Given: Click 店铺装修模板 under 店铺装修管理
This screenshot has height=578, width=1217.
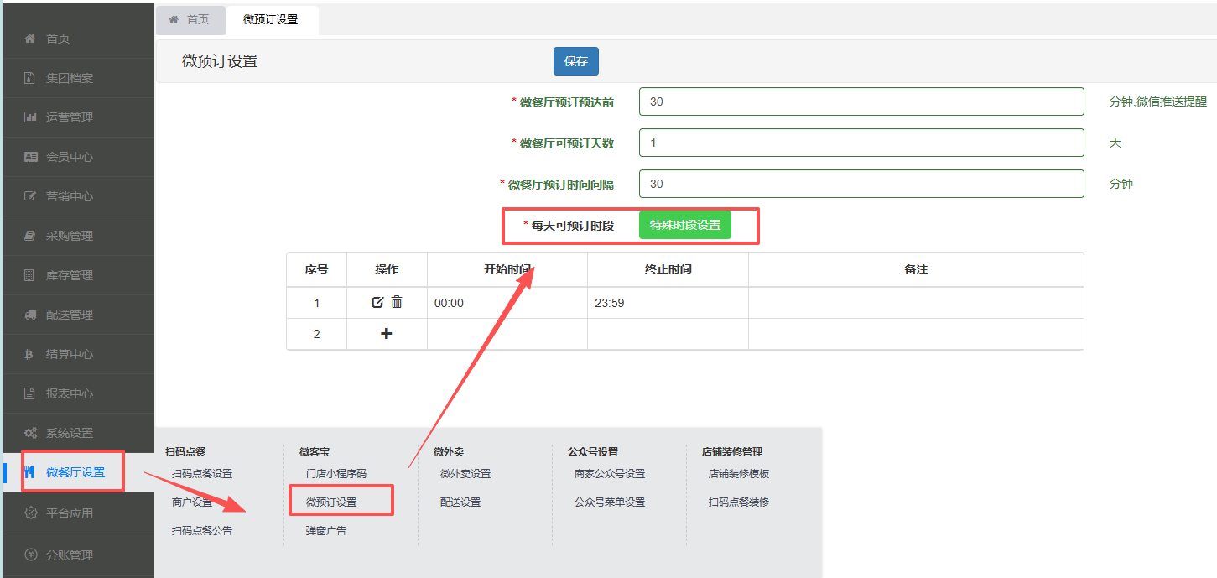Looking at the screenshot, I should click(x=739, y=474).
